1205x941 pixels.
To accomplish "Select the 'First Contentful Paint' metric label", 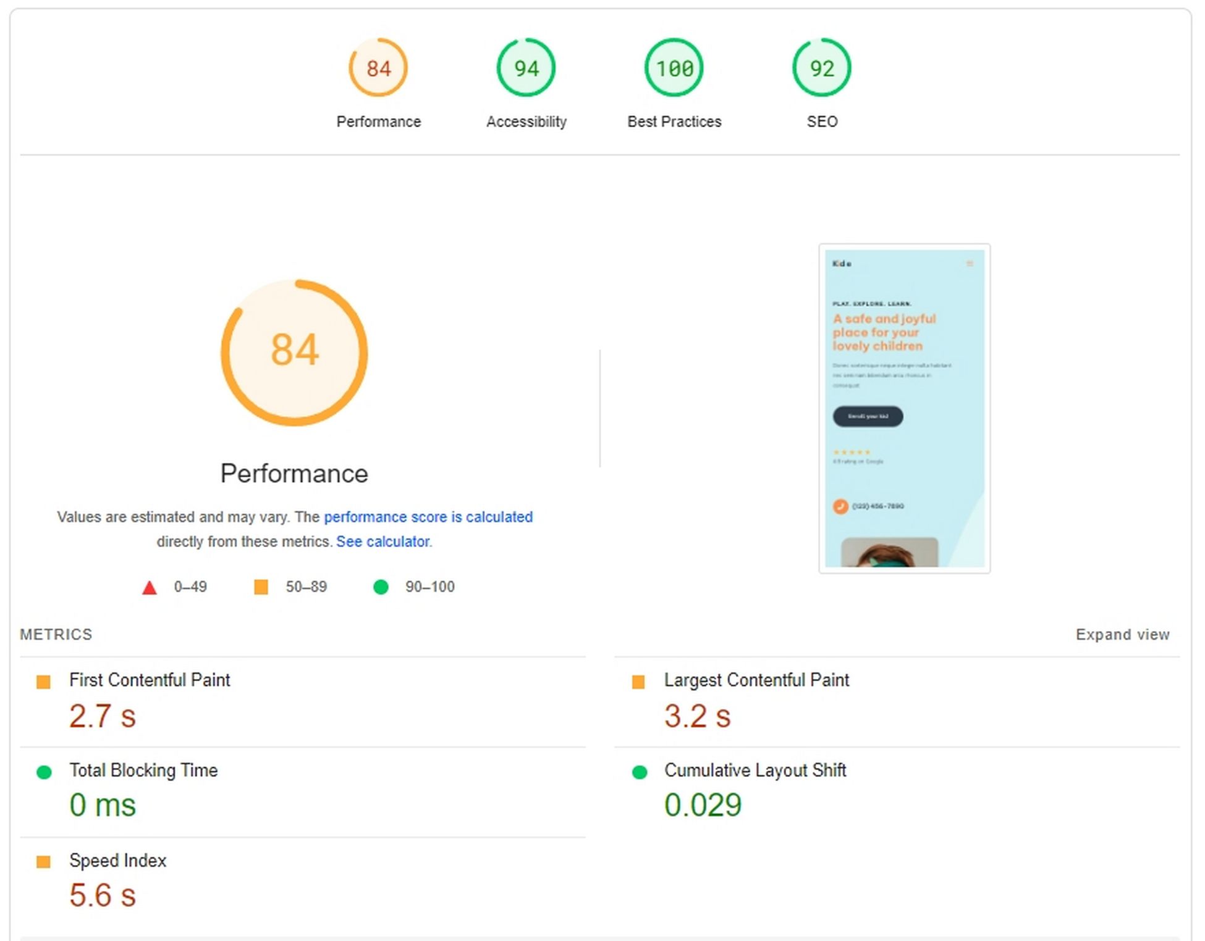I will coord(150,680).
